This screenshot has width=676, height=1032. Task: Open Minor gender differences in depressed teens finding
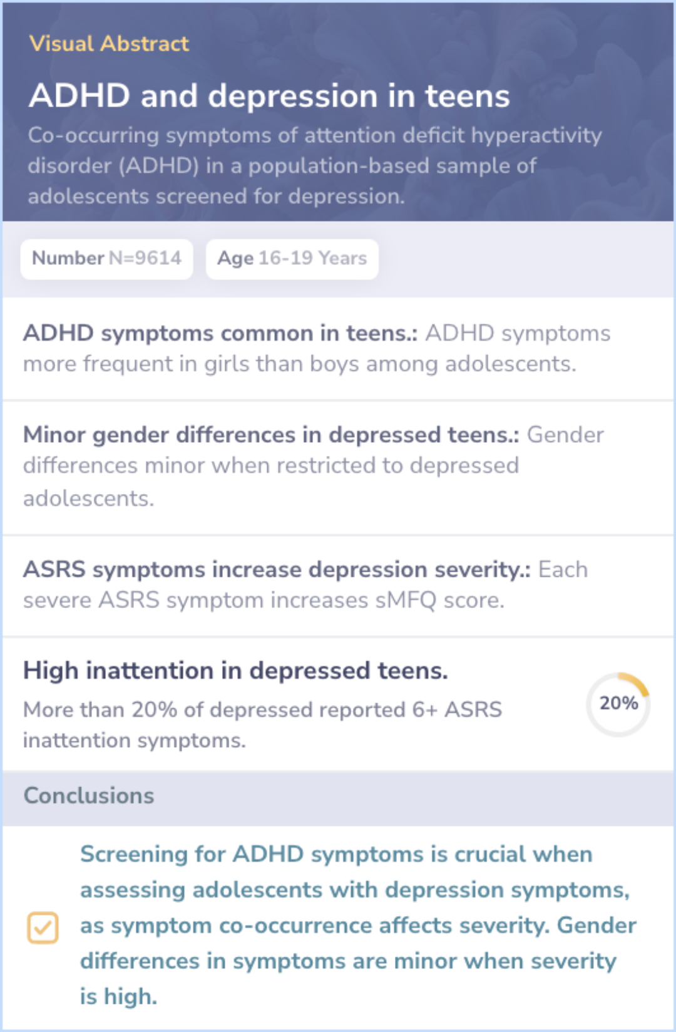coord(338,467)
